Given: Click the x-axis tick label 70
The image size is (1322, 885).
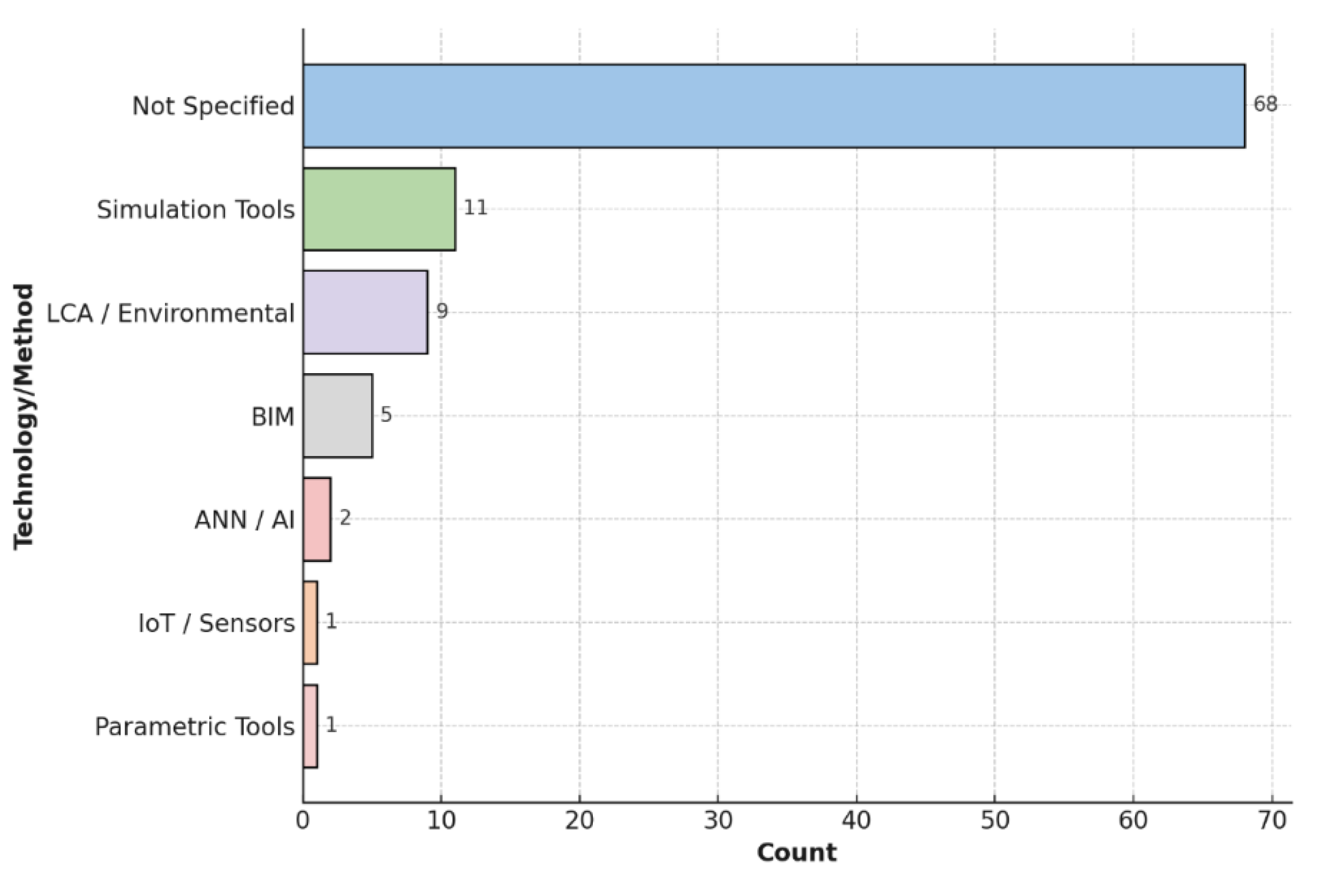Looking at the screenshot, I should 1272,821.
